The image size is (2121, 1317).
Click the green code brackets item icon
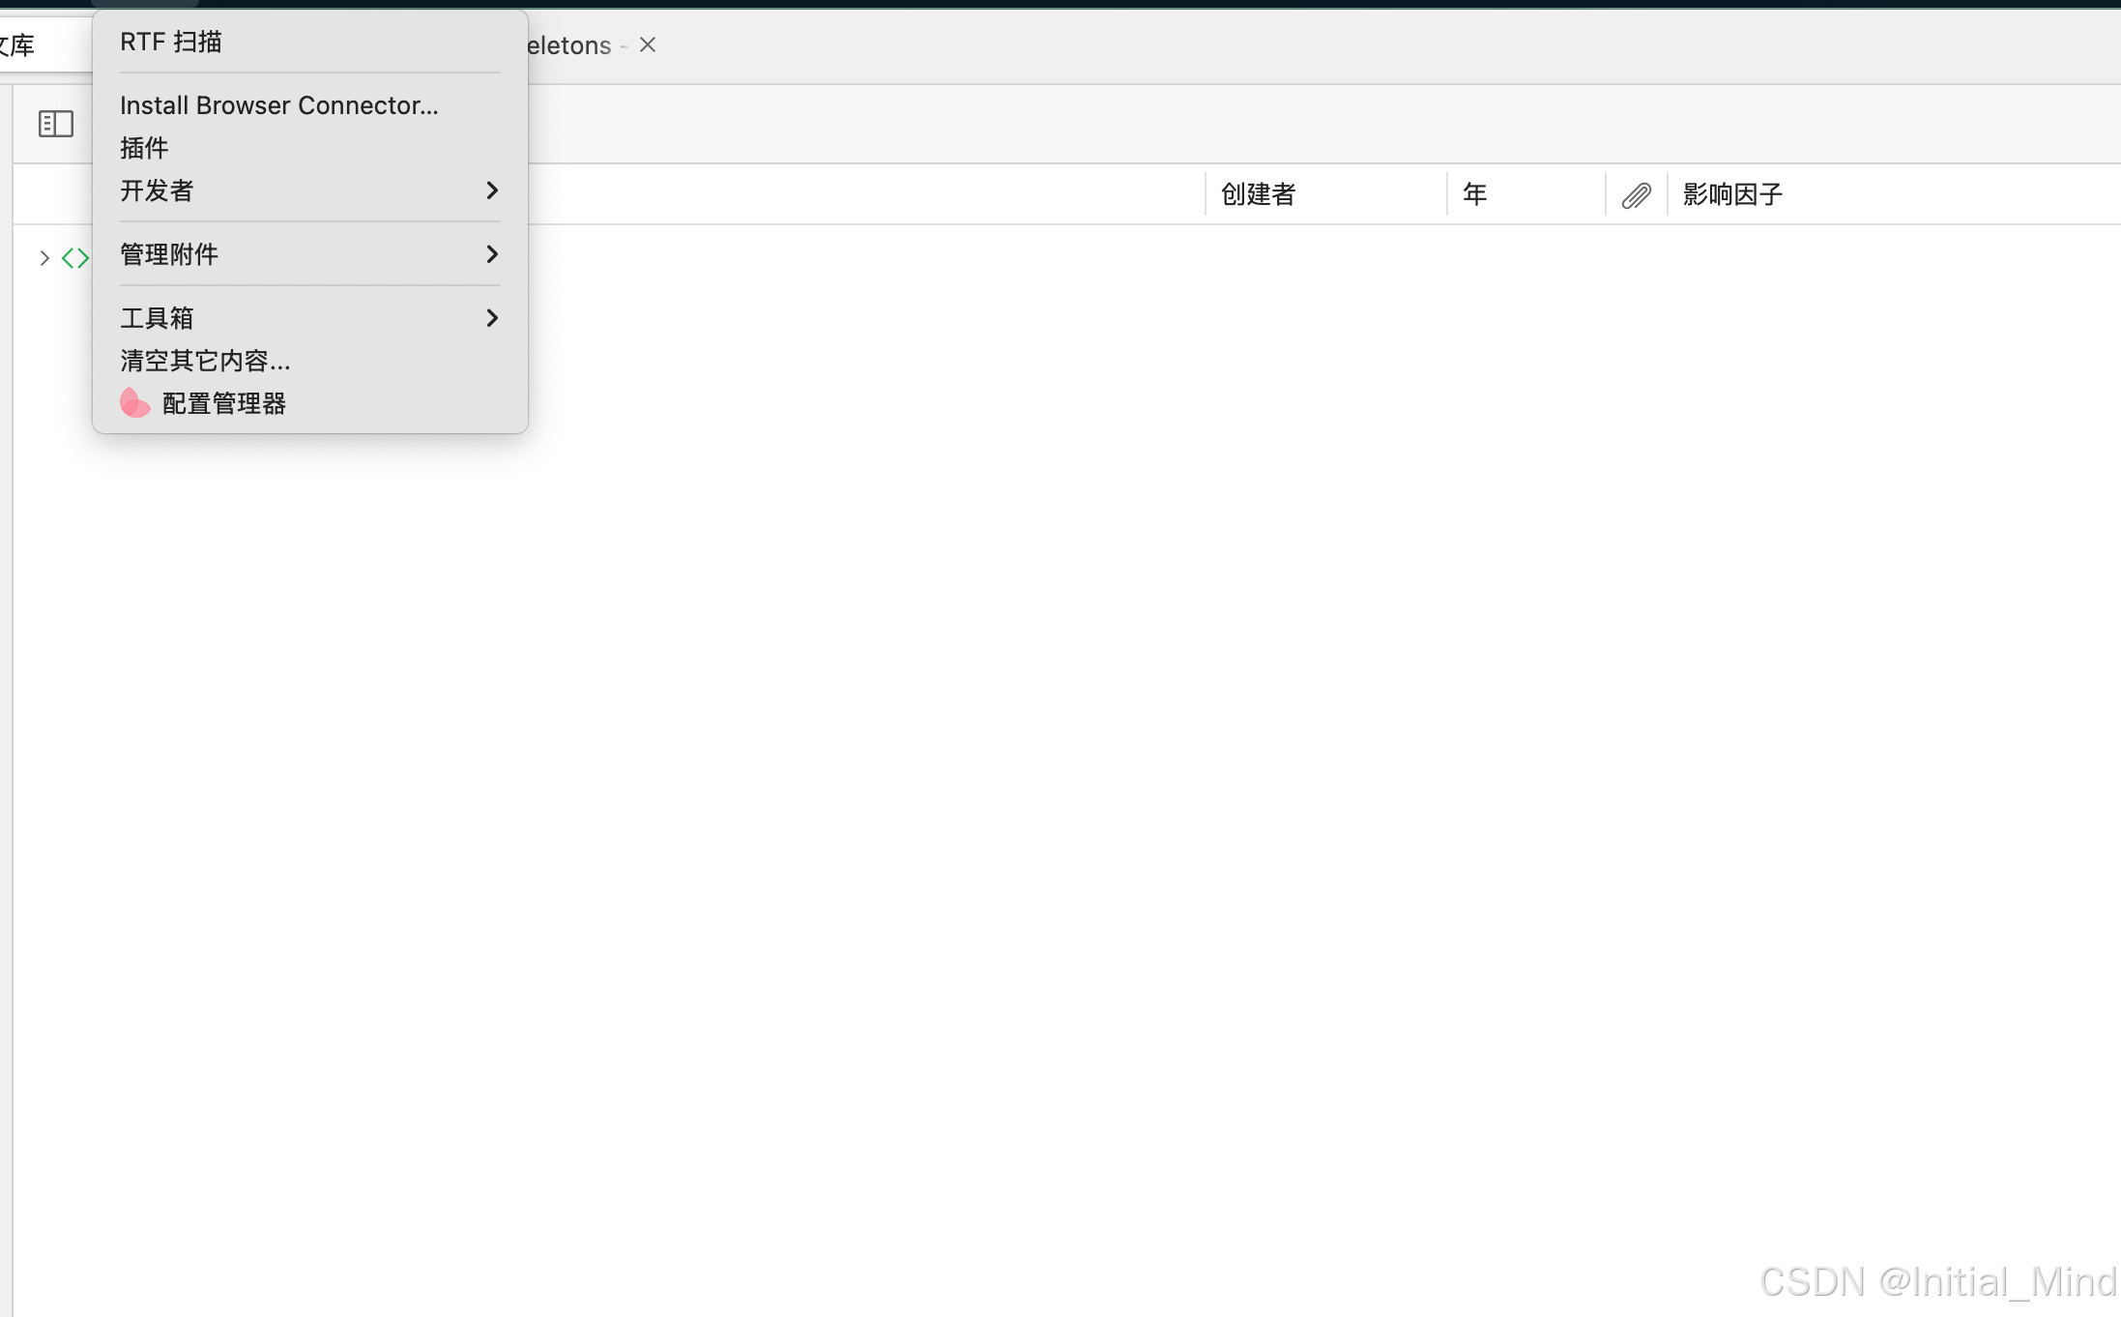click(x=75, y=258)
